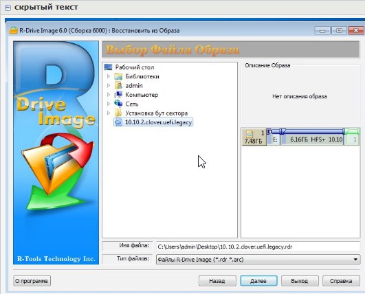The width and height of the screenshot is (365, 294).
Task: Click the Назад button
Action: point(217,281)
